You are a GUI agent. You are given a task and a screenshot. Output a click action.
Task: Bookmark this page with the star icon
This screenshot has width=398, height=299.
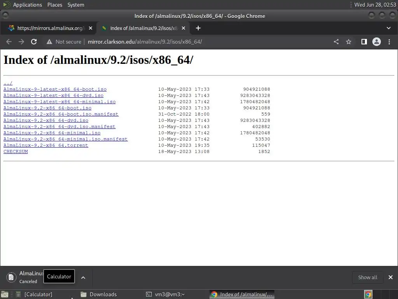click(x=349, y=42)
